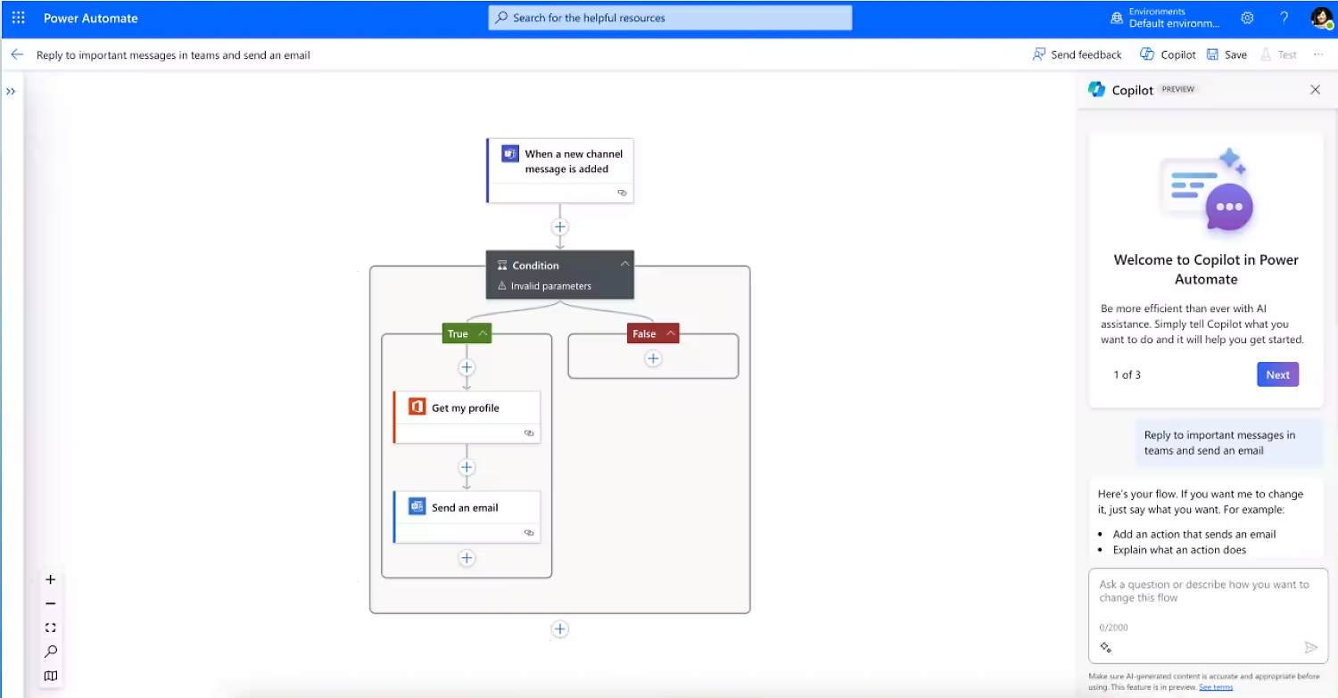Click the plus to add a step below Send an email
The image size is (1338, 698).
(x=467, y=557)
